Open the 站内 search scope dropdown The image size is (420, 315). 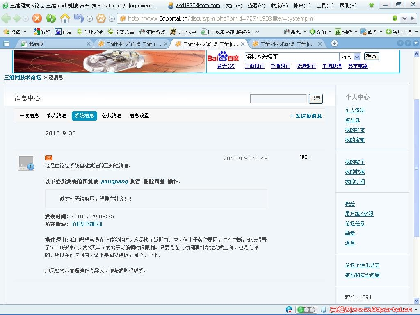coord(350,57)
